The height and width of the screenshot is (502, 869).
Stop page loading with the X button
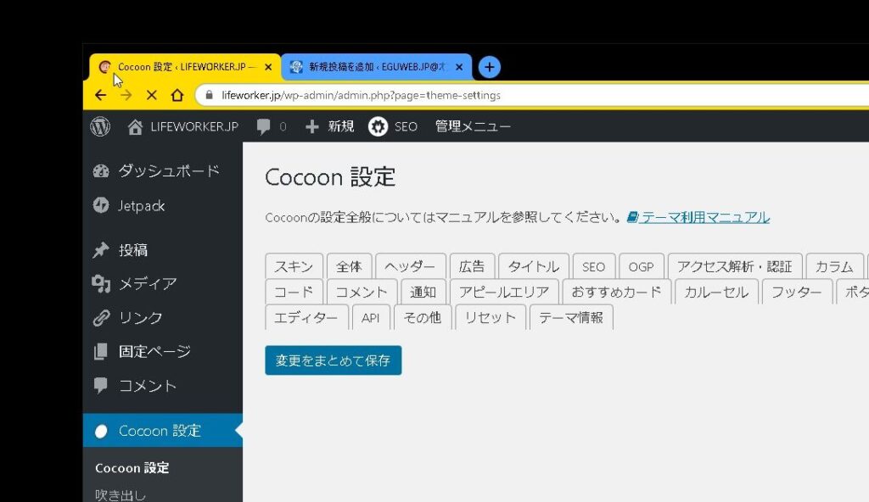[152, 95]
